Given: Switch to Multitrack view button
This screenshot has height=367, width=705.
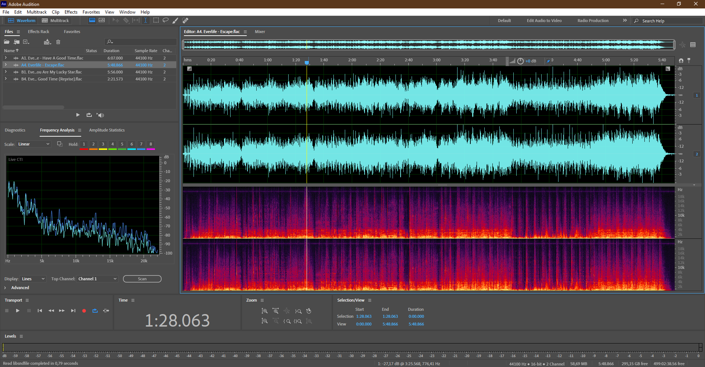Looking at the screenshot, I should [55, 21].
